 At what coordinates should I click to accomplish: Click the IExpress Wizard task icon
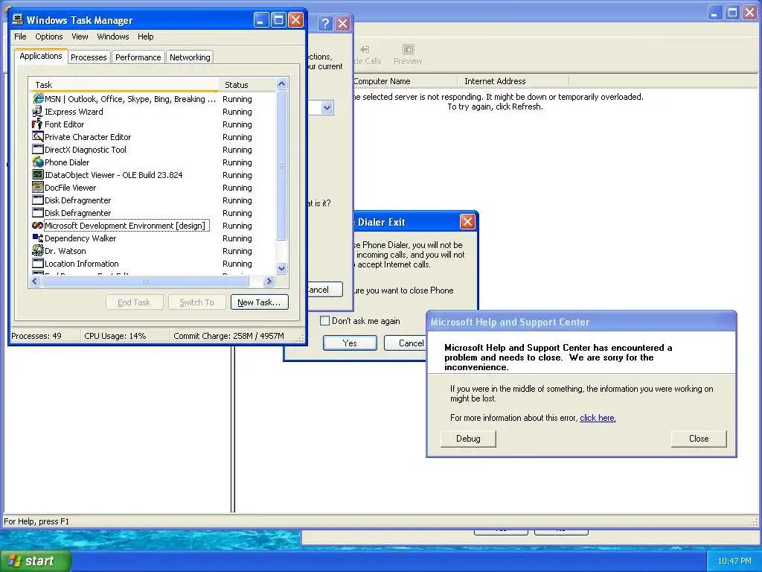[x=38, y=112]
